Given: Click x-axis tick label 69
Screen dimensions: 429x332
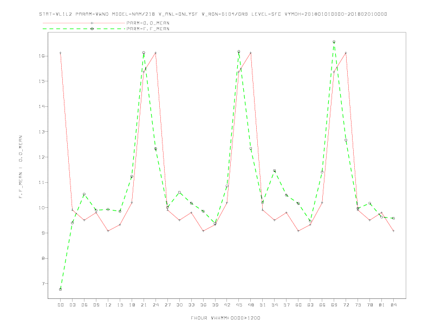Looking at the screenshot, I should click(x=334, y=305).
